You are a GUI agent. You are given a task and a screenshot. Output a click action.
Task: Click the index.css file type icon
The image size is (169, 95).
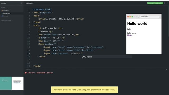[2, 11]
